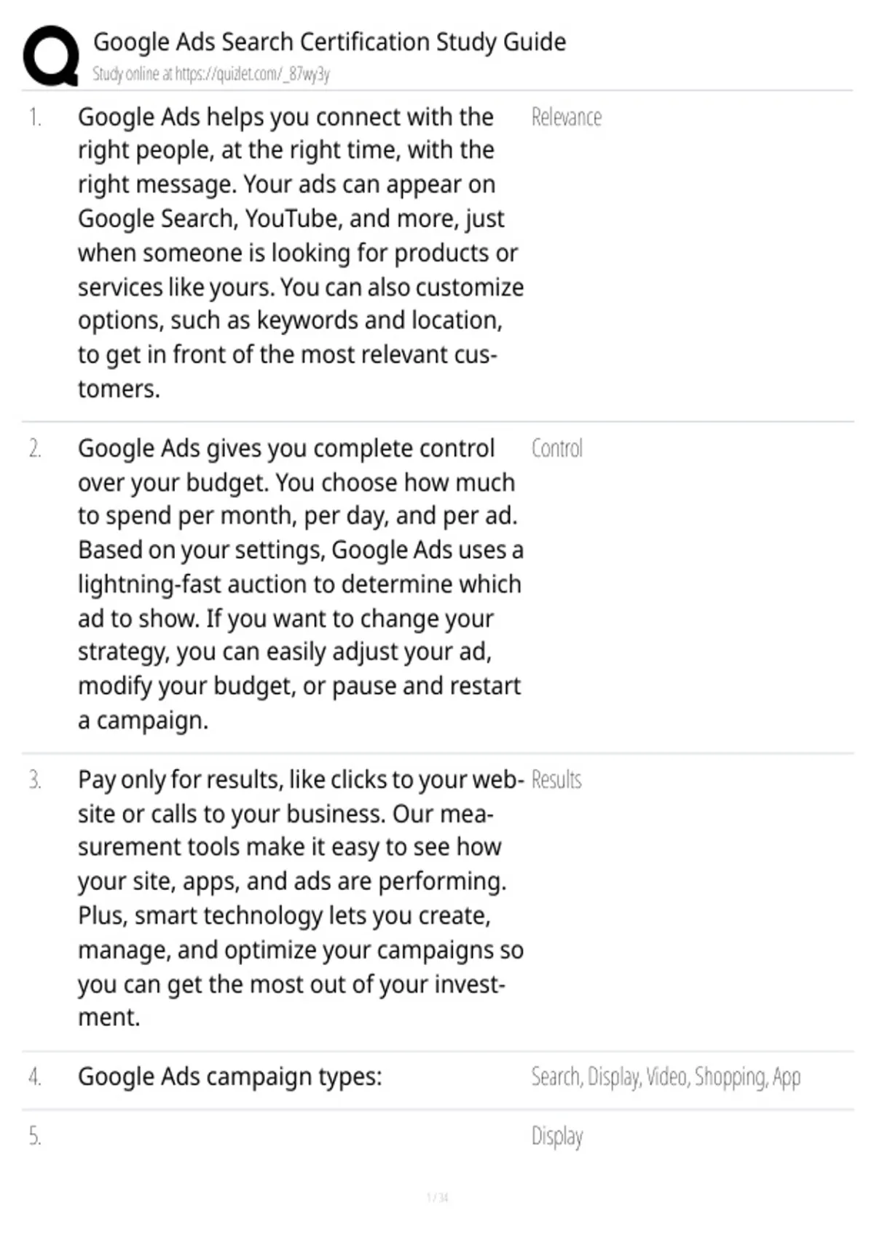Select the answer term Relevance

(x=566, y=117)
